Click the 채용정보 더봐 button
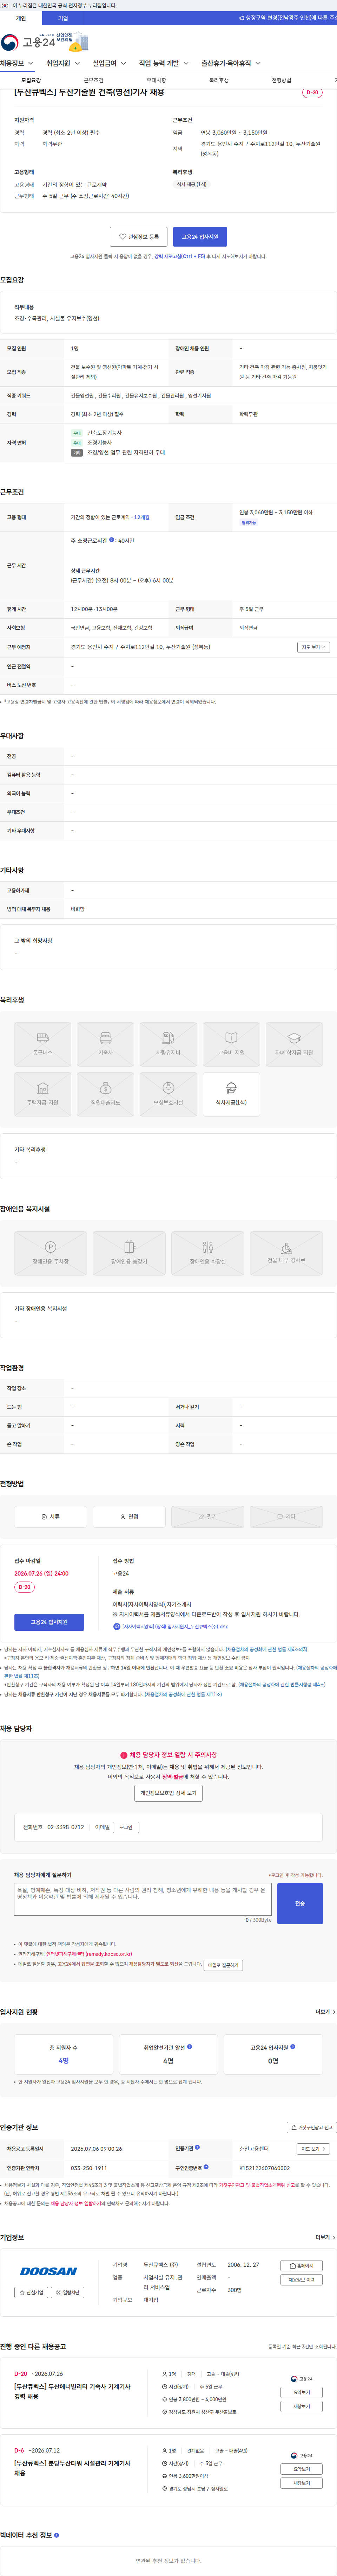This screenshot has height=2576, width=337. 301,2280
